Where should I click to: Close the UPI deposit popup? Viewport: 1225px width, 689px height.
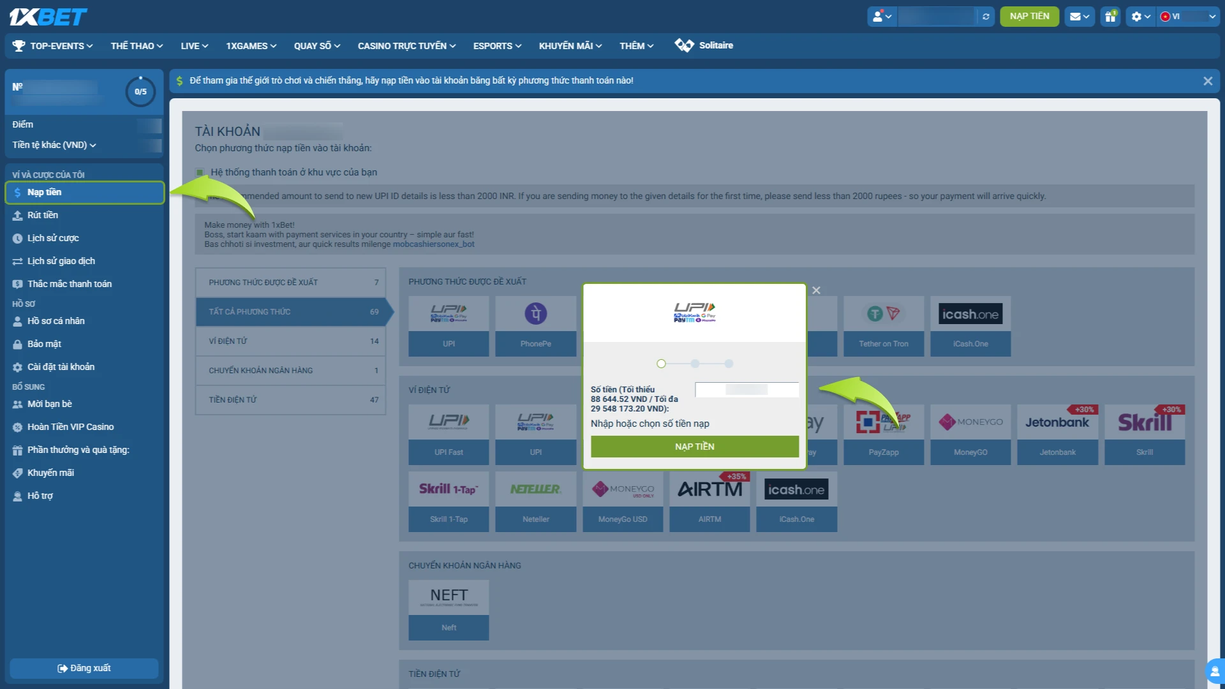[816, 291]
